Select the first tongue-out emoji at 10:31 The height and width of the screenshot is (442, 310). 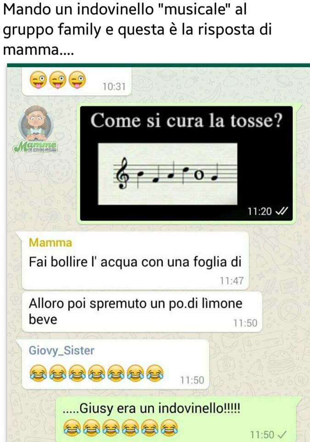point(38,80)
